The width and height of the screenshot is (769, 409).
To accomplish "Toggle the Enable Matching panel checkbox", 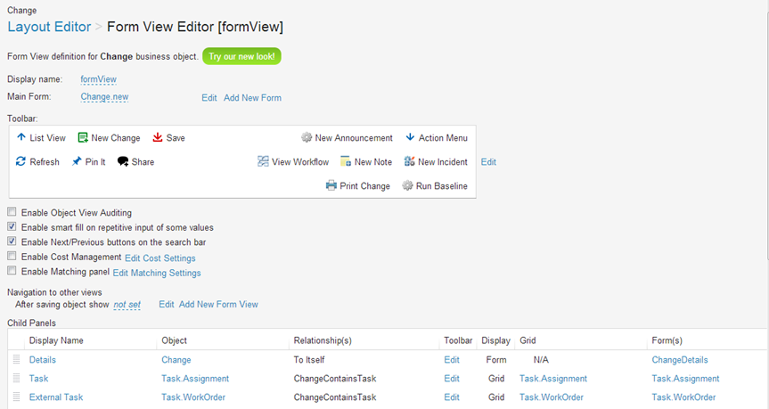I will tap(12, 271).
